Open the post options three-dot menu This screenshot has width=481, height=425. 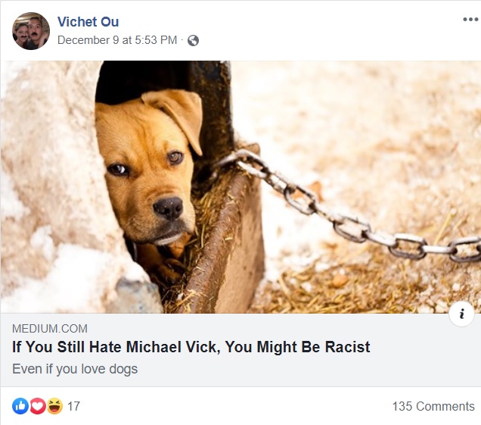[470, 20]
